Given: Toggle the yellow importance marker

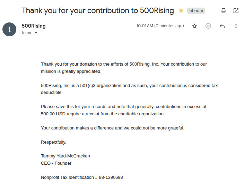Looking at the screenshot, I should pyautogui.click(x=181, y=11).
